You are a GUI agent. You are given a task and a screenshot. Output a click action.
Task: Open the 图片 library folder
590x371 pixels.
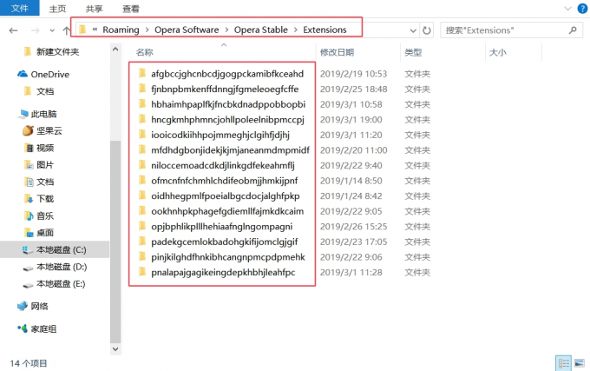[39, 164]
